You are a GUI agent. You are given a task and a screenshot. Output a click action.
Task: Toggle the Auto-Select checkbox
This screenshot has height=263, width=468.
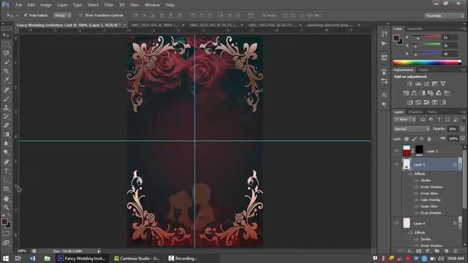pos(26,15)
